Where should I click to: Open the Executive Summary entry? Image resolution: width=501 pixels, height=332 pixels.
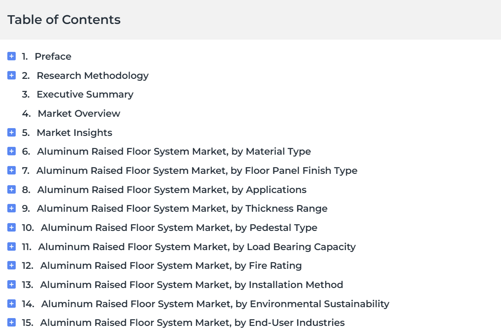pos(85,95)
